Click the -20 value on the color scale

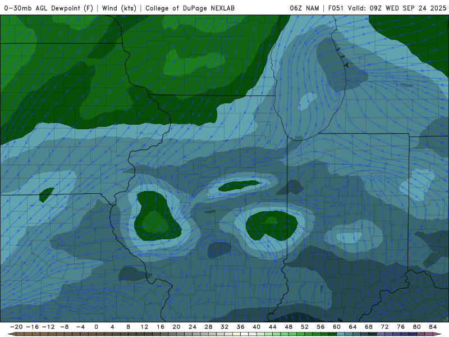(16, 327)
